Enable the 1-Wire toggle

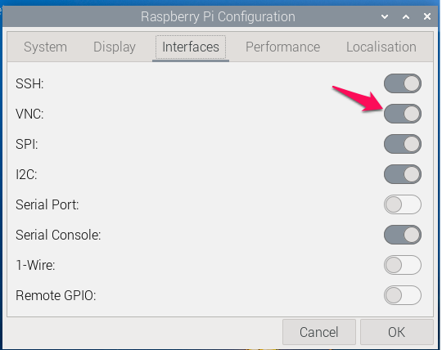pyautogui.click(x=403, y=265)
